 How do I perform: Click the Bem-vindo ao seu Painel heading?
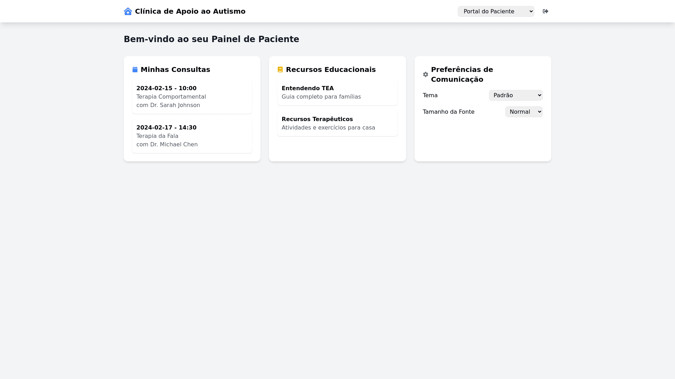tap(211, 39)
